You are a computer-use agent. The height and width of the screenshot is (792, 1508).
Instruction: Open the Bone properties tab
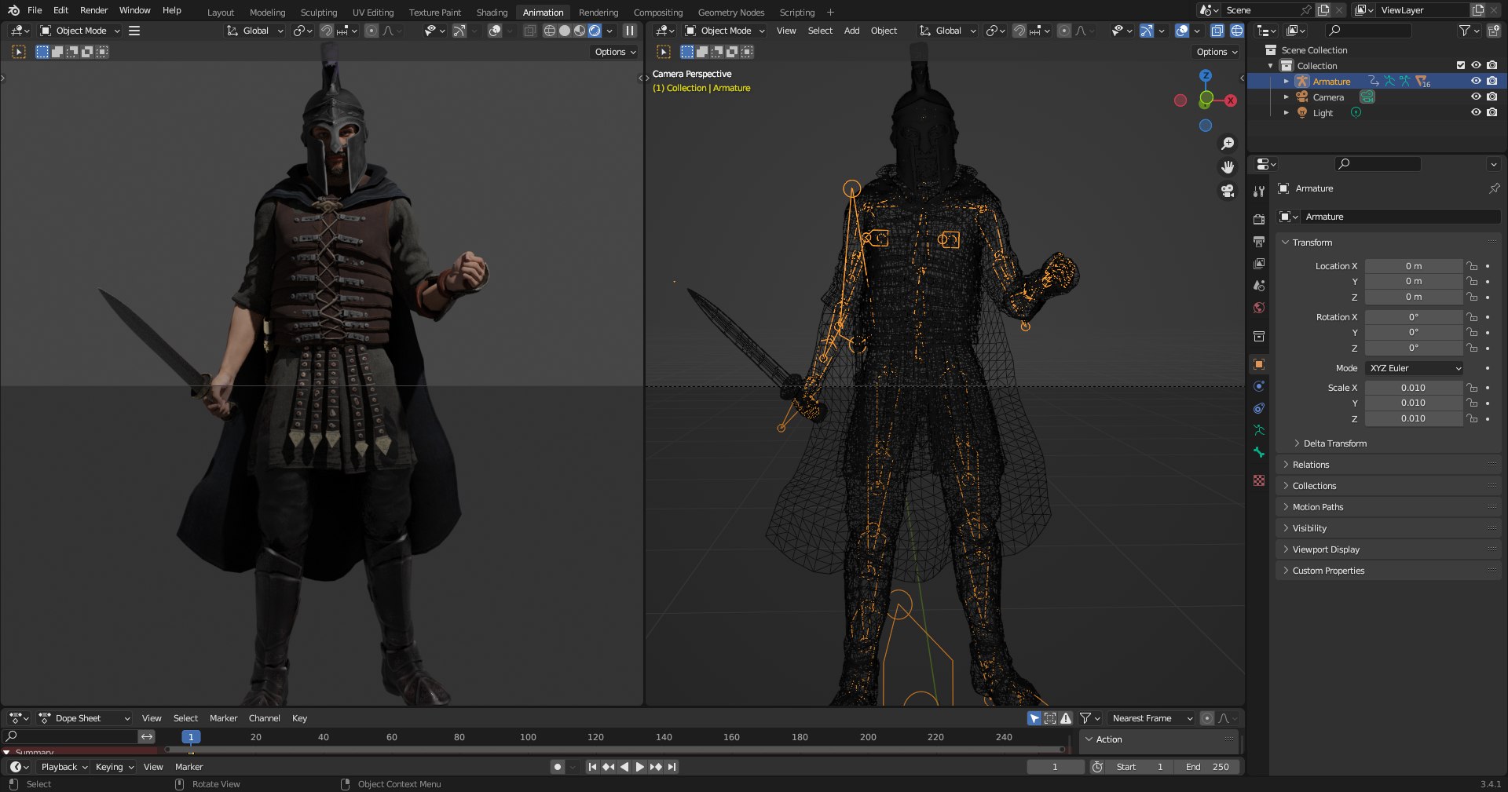coord(1259,452)
